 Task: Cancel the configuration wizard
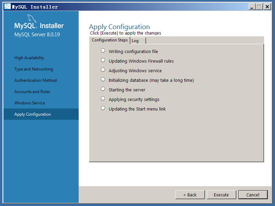click(253, 195)
